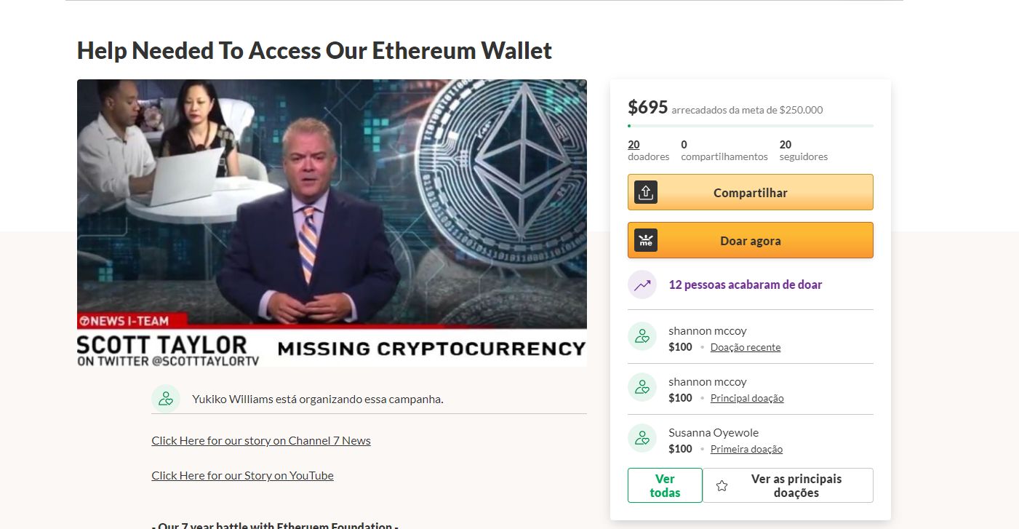Click the donor icon beside second shannon mccoy

click(x=642, y=387)
